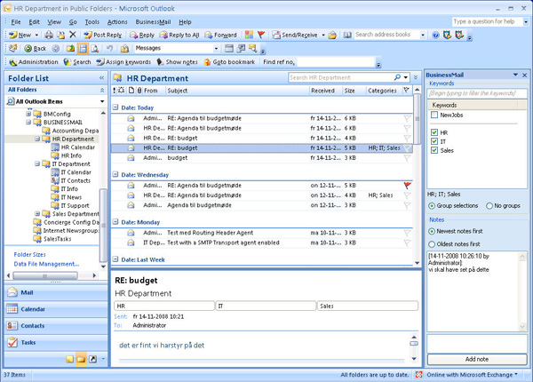Collapse the Date: Last Week group

click(x=115, y=259)
